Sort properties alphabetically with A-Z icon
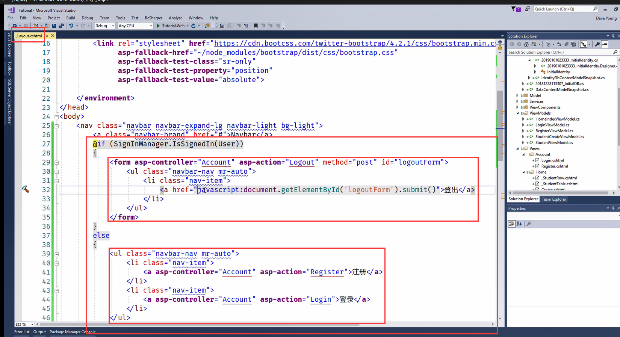 [519, 224]
